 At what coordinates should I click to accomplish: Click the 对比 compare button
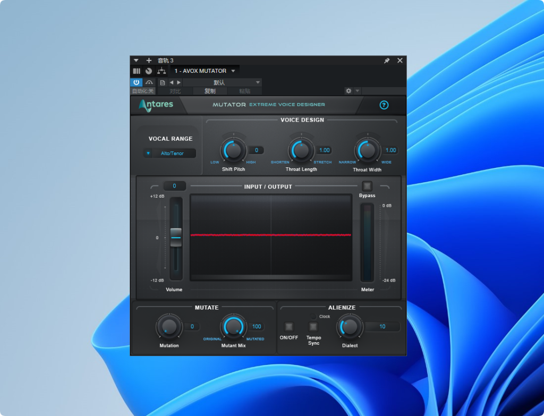(x=175, y=91)
